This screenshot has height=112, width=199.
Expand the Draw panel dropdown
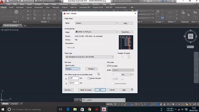click(16, 22)
